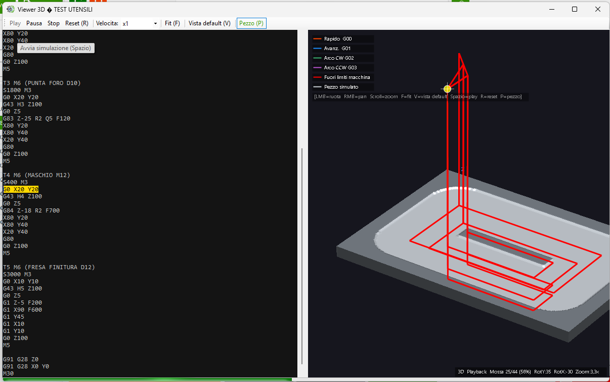Viewport: 610px width, 382px height.
Task: Reset the simulation with Reset (R)
Action: [77, 23]
